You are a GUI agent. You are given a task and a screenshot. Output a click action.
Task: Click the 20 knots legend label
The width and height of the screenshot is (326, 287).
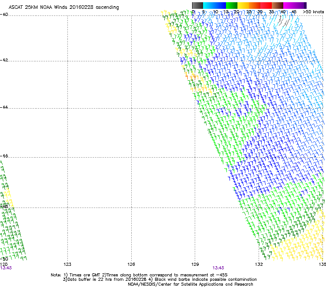point(237,12)
